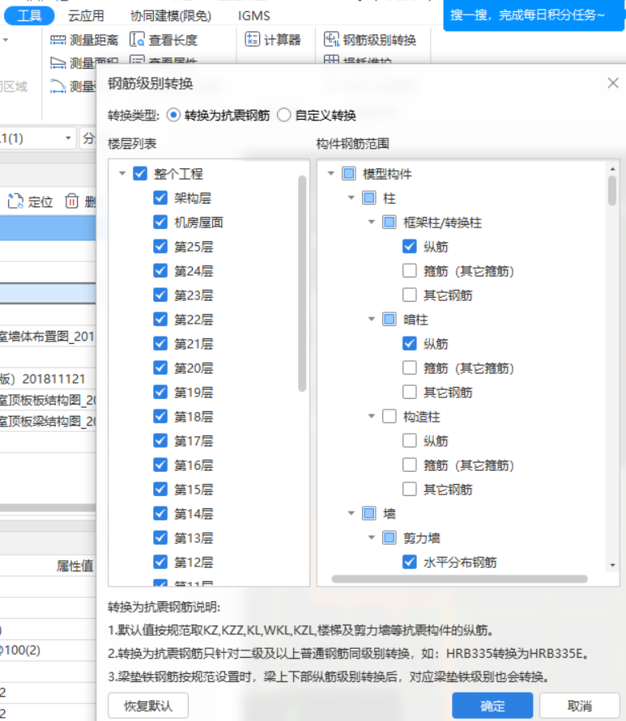Image resolution: width=626 pixels, height=721 pixels.
Task: Check the 构造柱 checkbox
Action: 390,417
